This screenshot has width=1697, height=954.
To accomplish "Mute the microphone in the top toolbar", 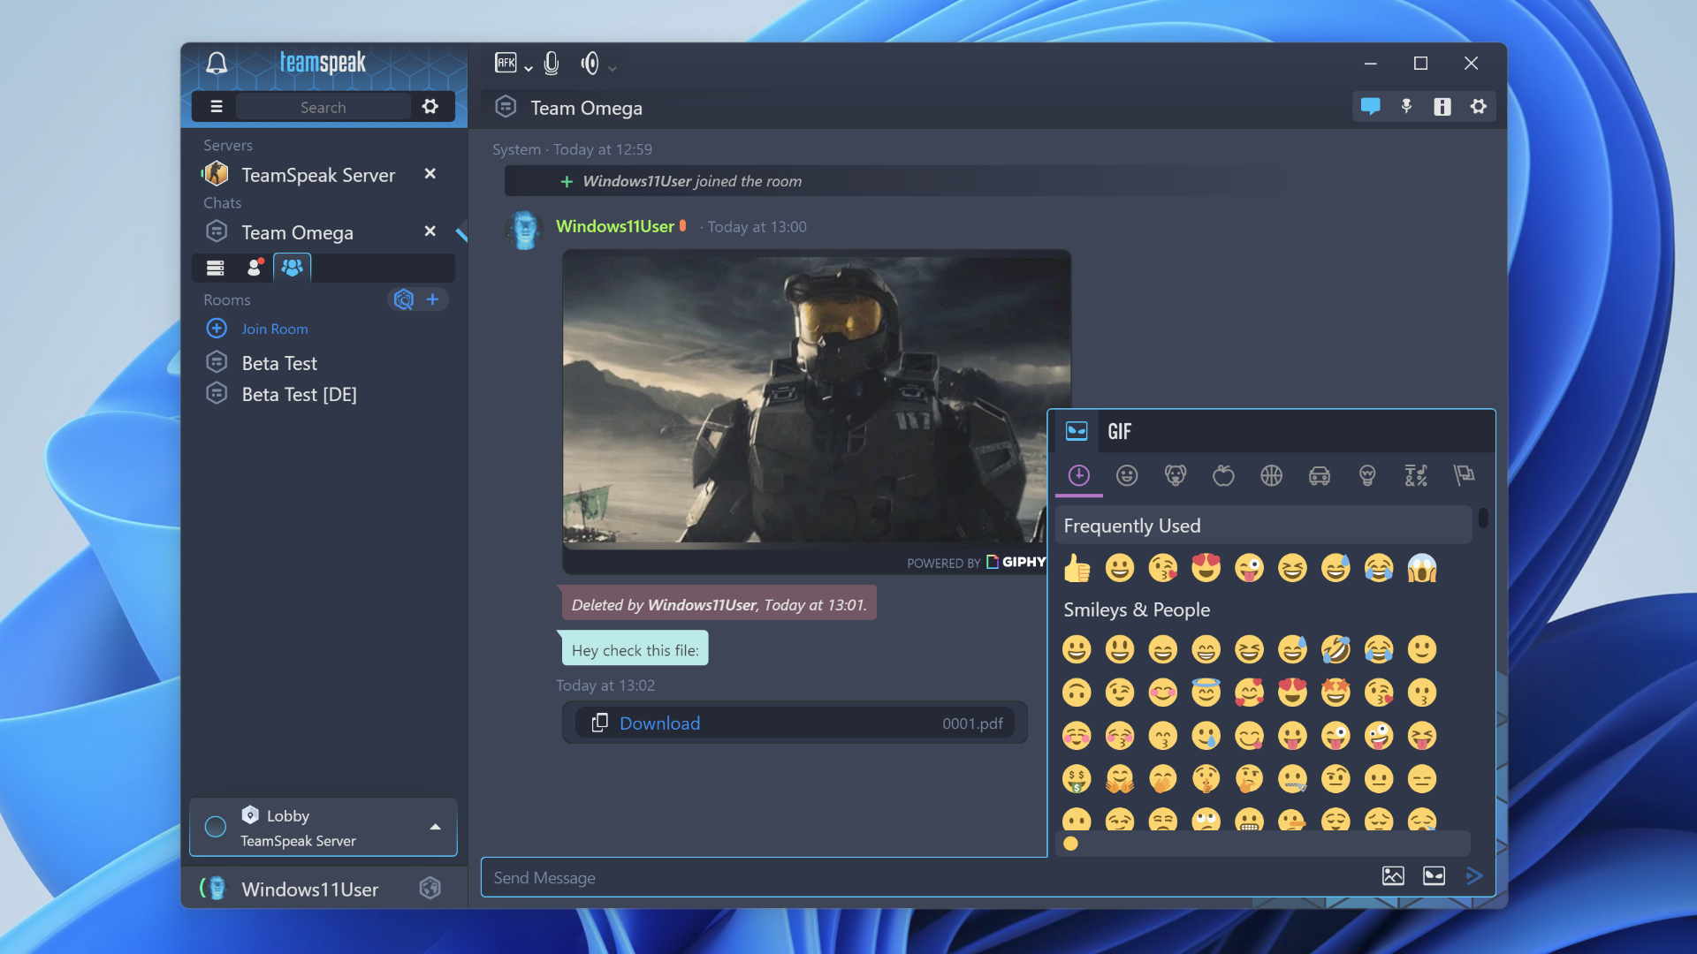I will tap(552, 64).
